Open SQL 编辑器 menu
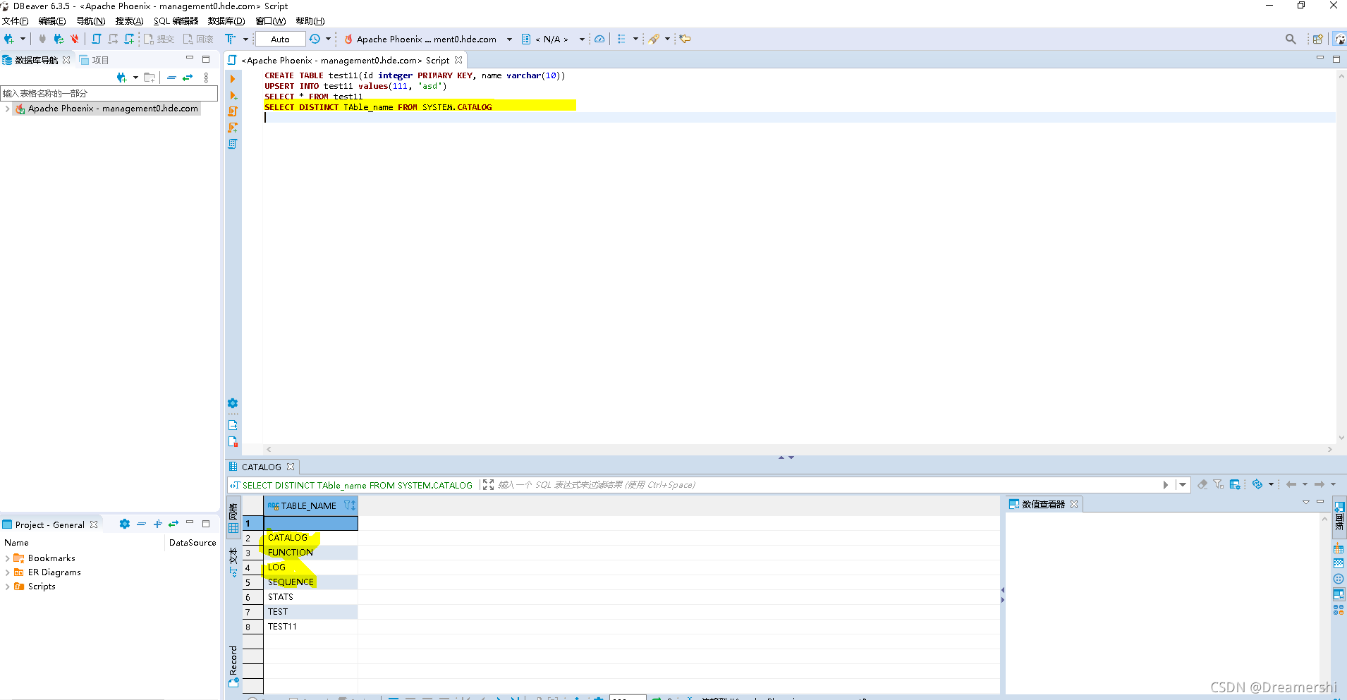 [176, 21]
